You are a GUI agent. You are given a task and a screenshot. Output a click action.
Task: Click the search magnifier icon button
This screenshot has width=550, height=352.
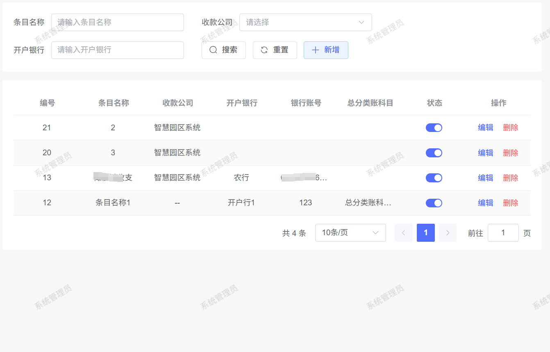coord(214,50)
